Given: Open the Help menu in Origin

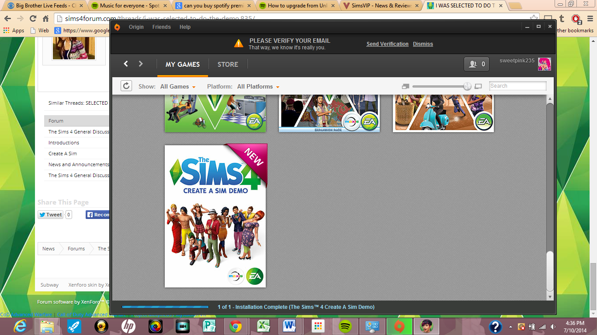Looking at the screenshot, I should (x=185, y=27).
